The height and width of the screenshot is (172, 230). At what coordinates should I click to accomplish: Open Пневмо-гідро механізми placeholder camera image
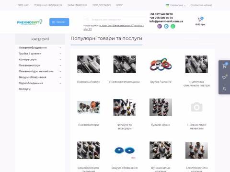point(196,107)
